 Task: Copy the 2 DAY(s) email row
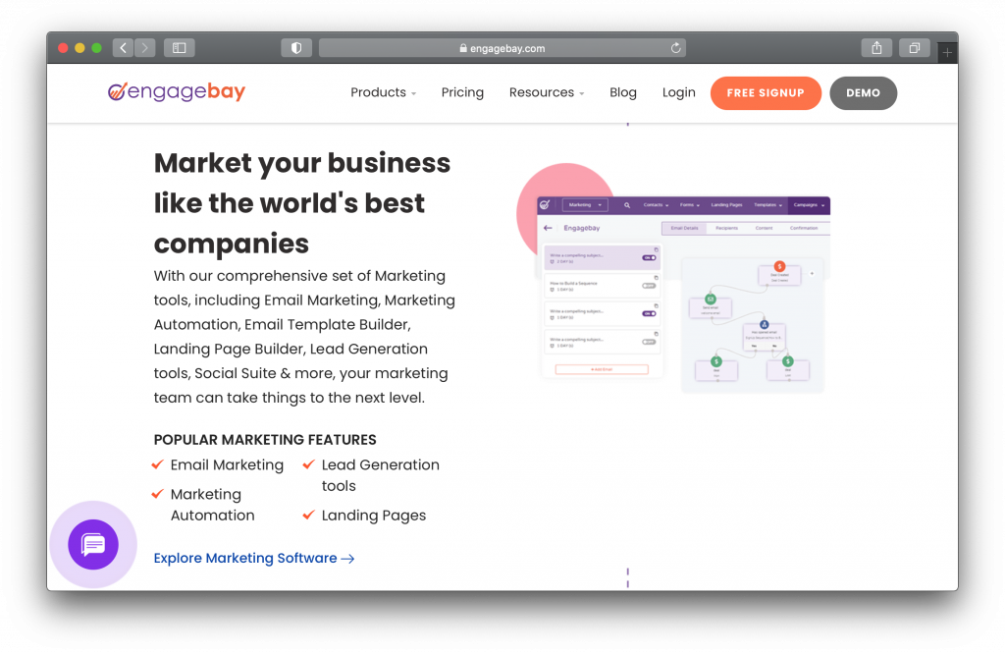click(x=656, y=249)
